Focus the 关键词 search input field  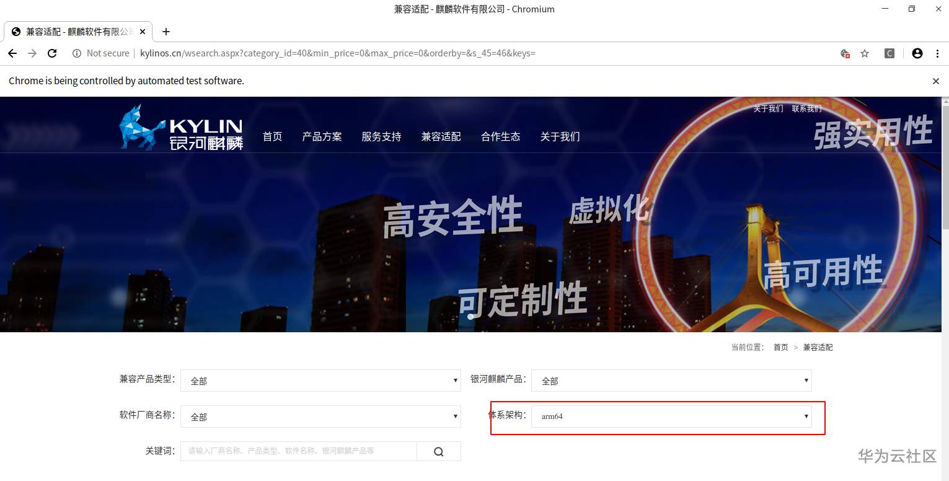(299, 451)
